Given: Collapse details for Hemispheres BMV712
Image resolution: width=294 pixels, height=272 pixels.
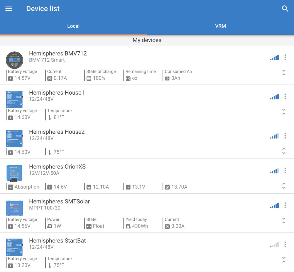Looking at the screenshot, I should 284,73.
